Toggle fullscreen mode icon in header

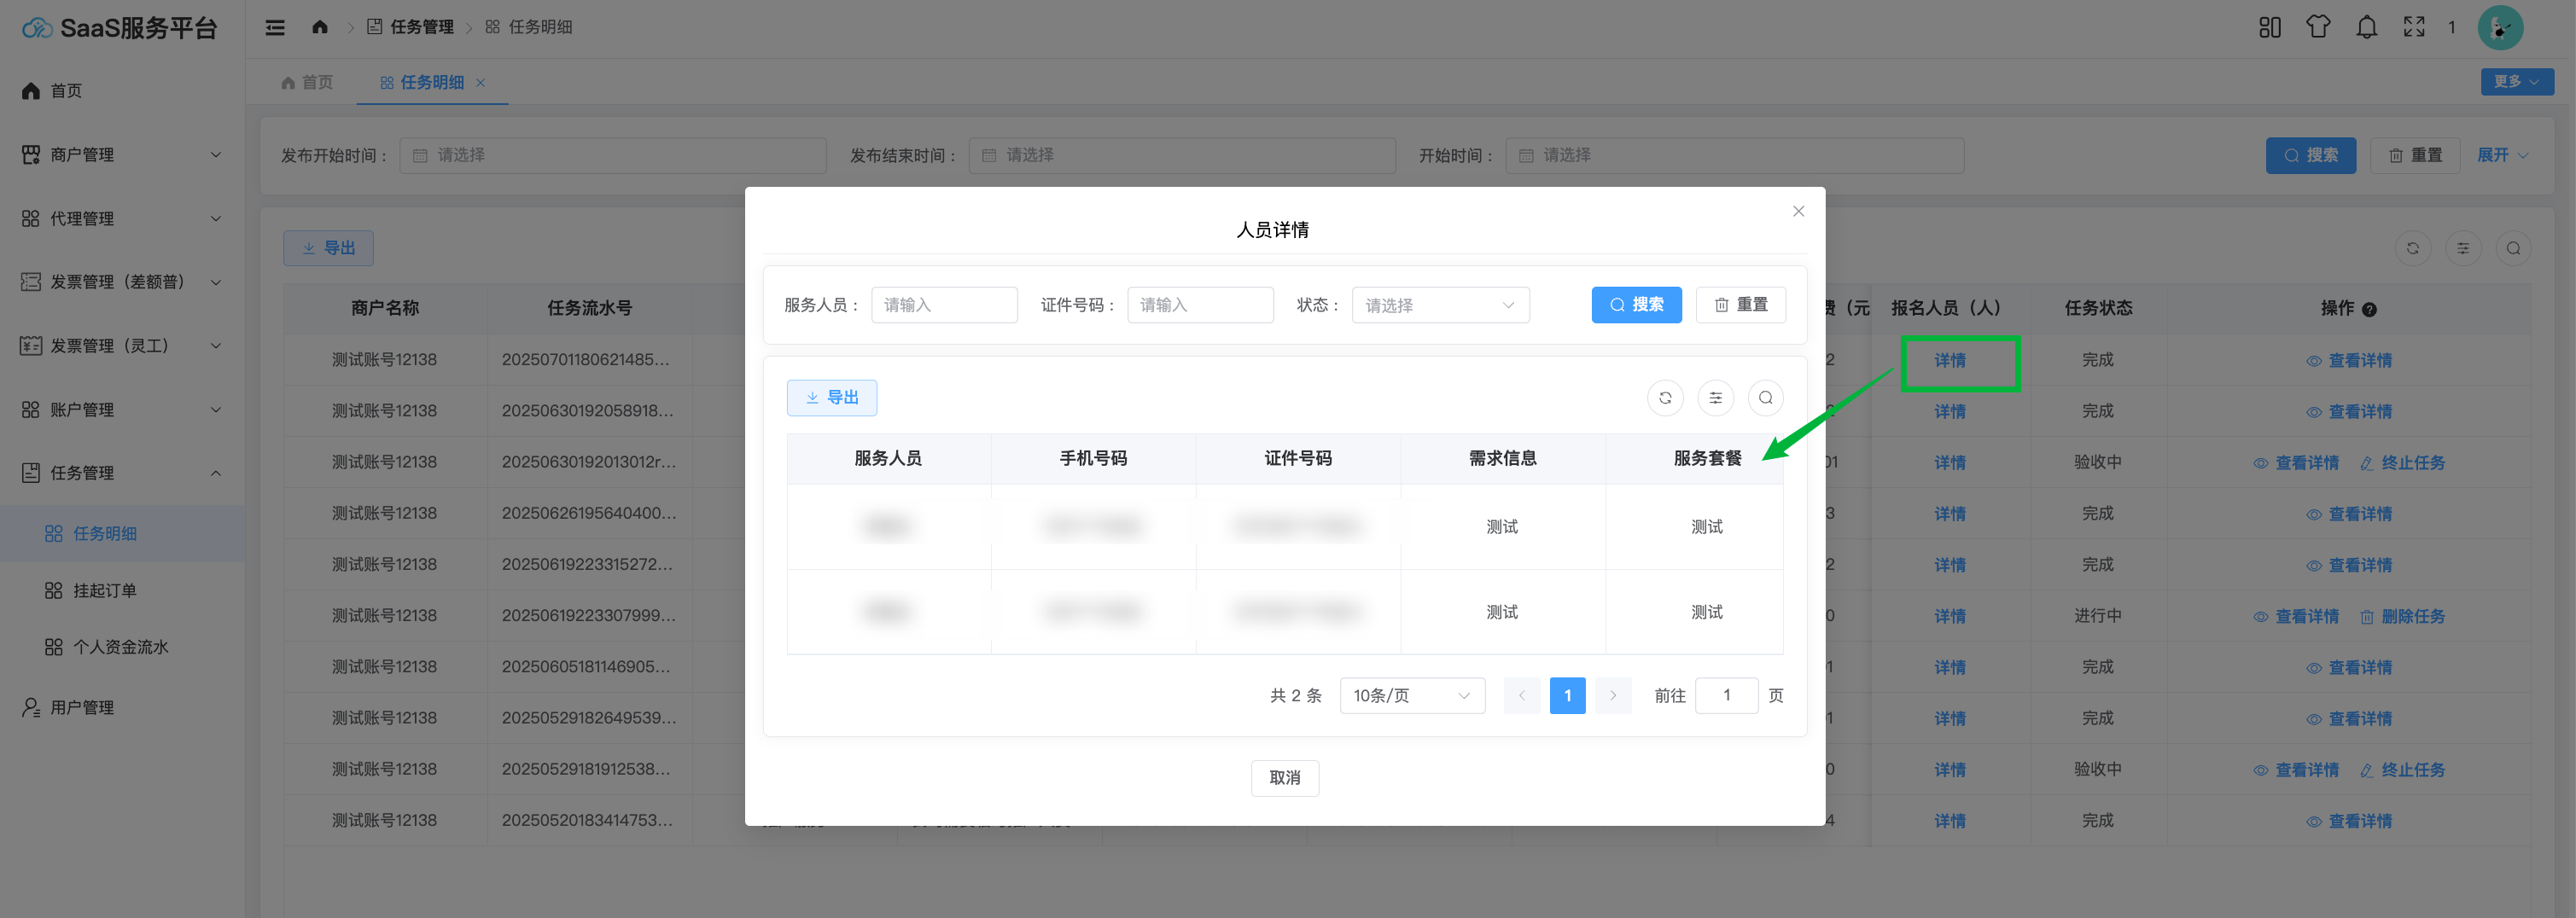click(2414, 27)
